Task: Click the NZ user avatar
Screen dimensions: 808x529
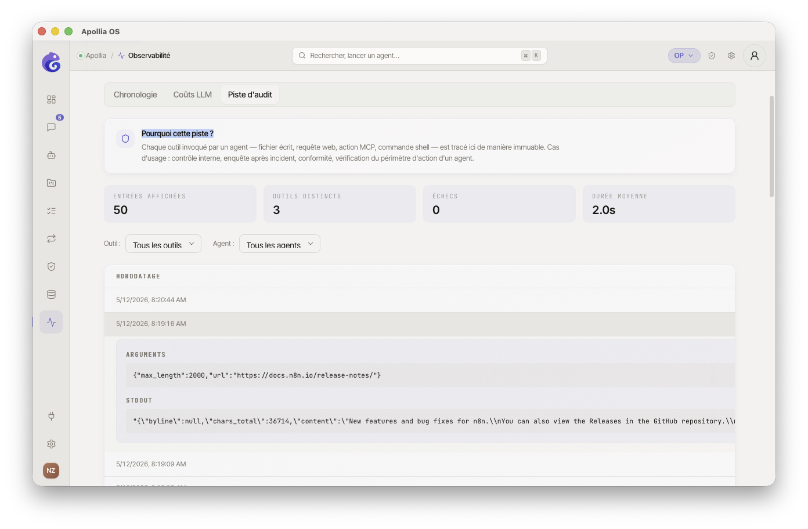Action: (x=51, y=470)
